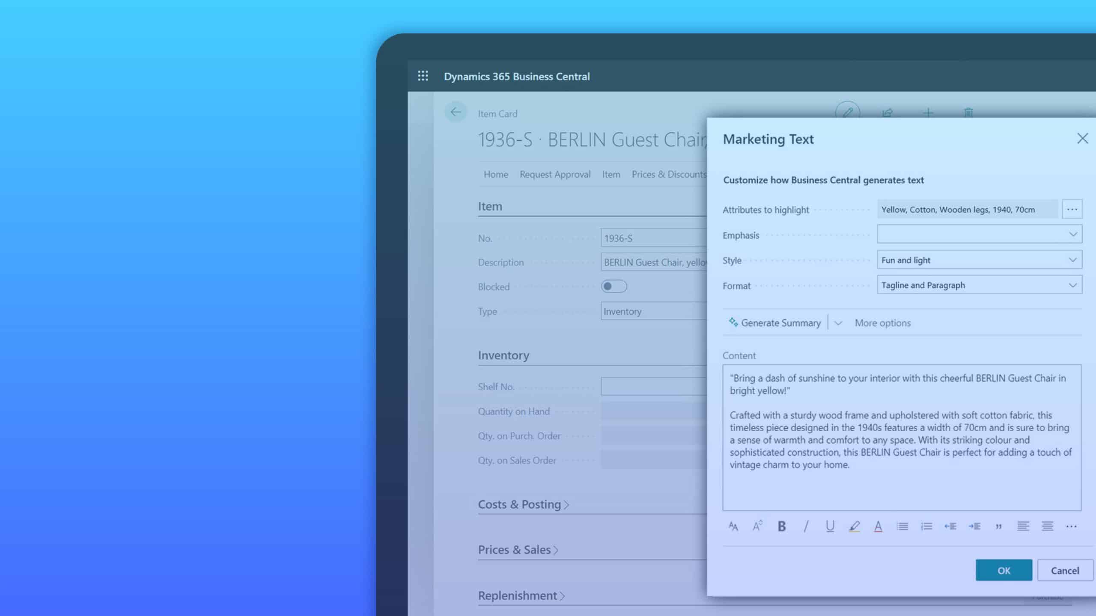Open the Request Approval menu

click(x=555, y=174)
